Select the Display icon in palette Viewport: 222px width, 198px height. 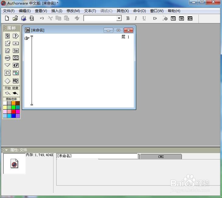(x=7, y=36)
